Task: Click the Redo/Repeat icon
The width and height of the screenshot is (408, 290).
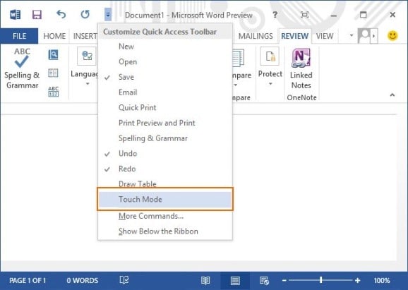Action: click(85, 15)
